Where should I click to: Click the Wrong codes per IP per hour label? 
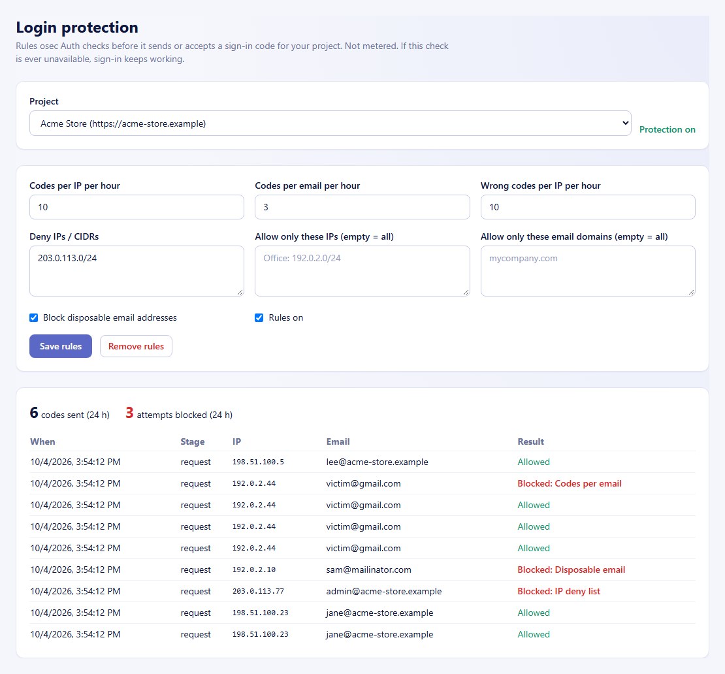click(x=541, y=186)
